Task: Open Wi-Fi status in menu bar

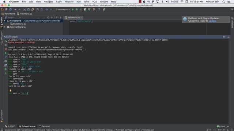Action: (182, 1)
